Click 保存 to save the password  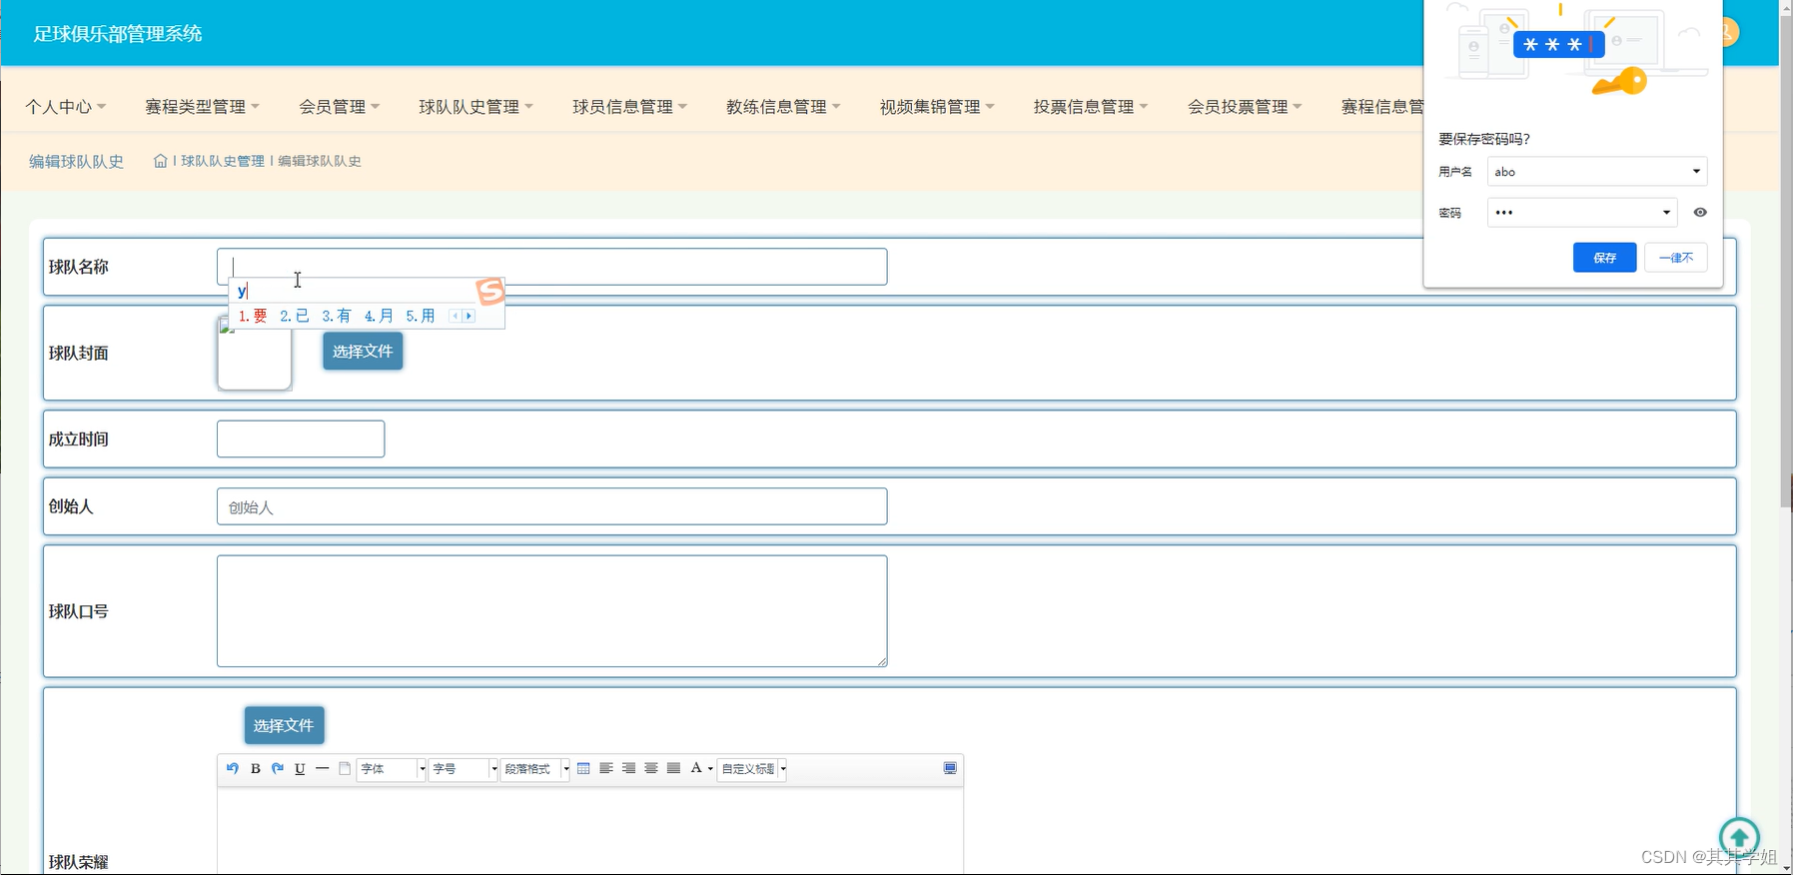pyautogui.click(x=1604, y=257)
